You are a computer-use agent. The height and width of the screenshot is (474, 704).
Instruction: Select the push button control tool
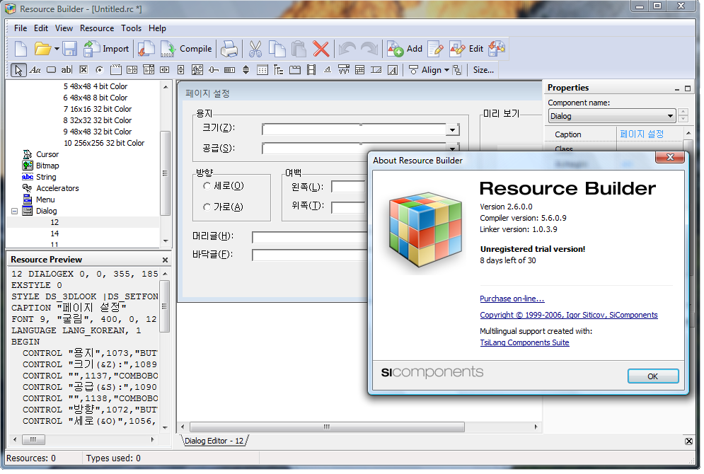coord(51,70)
